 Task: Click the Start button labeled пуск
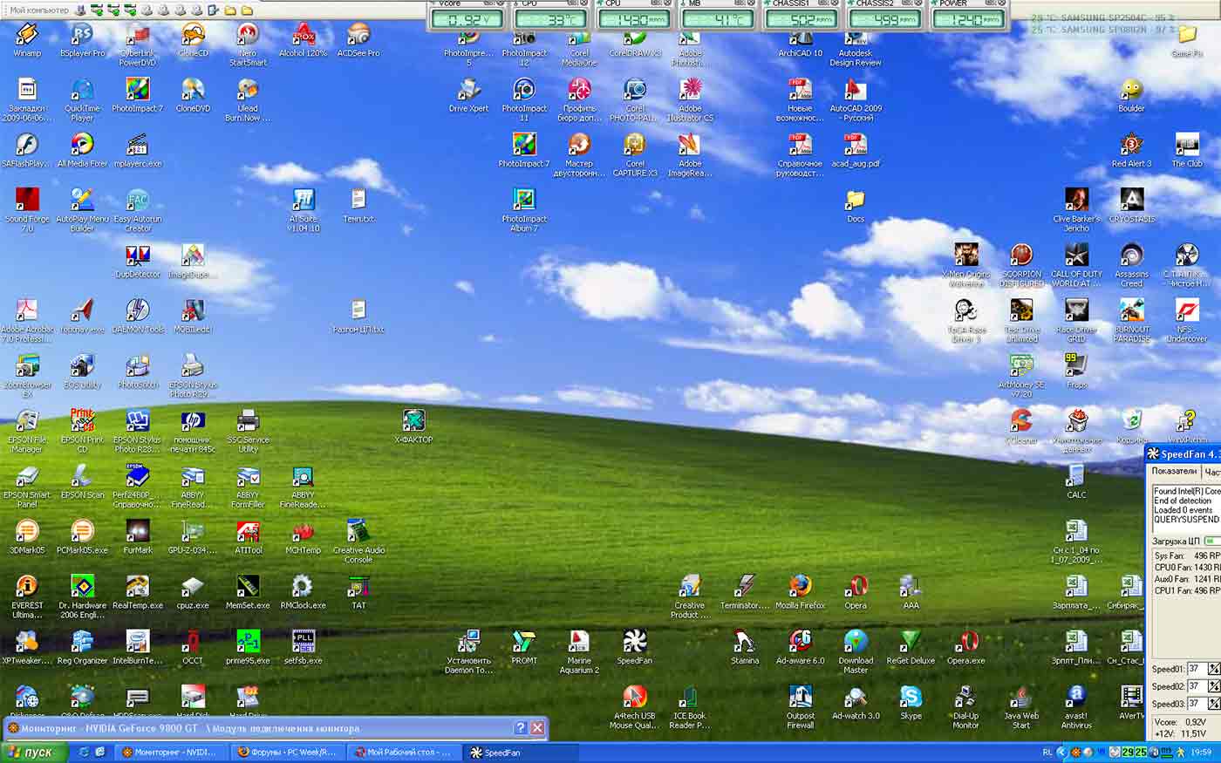click(x=34, y=752)
